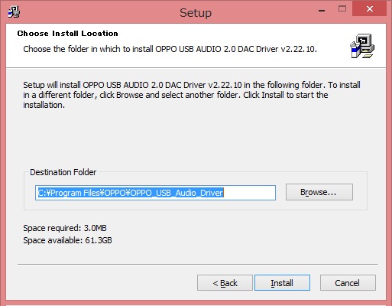Click the header subtitle about OPPO driver folder
The width and height of the screenshot is (392, 306).
click(x=170, y=49)
